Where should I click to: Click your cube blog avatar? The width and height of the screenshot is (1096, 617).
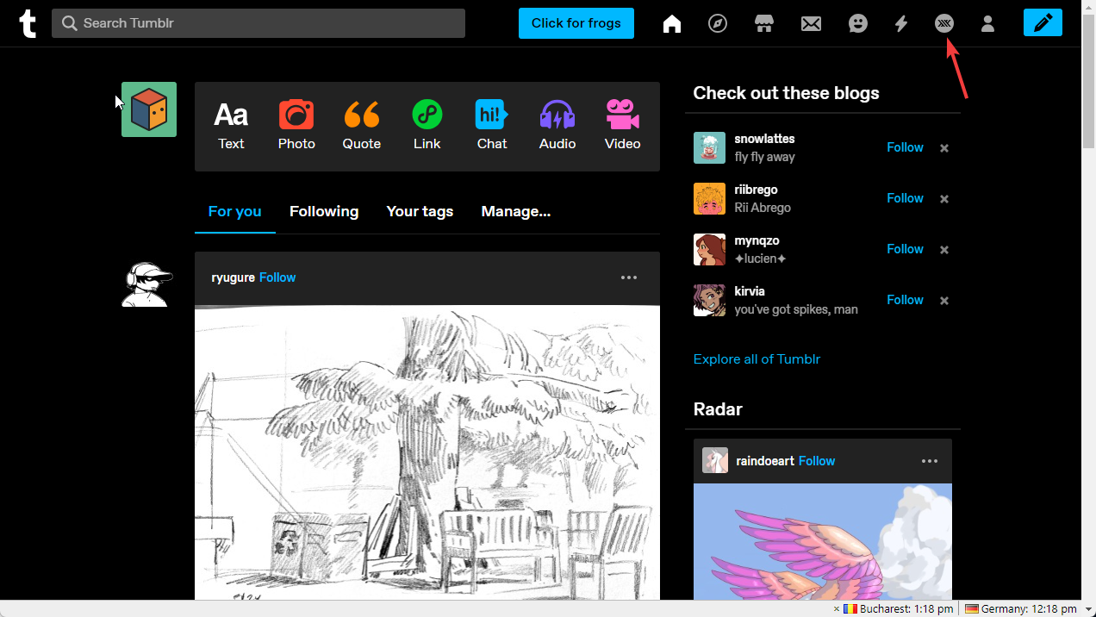point(149,109)
